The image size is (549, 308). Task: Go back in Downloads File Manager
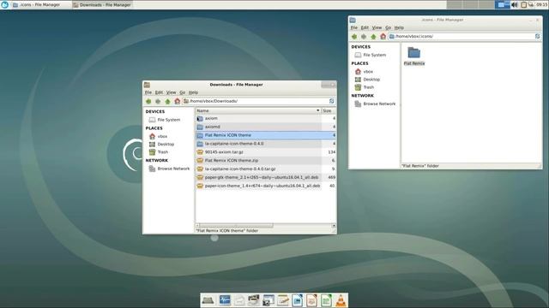click(x=148, y=101)
